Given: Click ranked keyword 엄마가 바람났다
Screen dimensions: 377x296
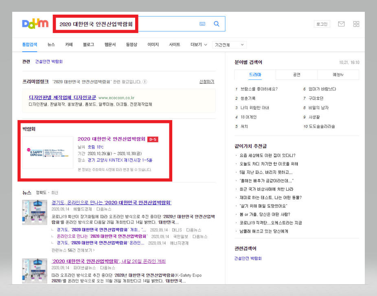Looking at the screenshot, I should click(322, 89).
